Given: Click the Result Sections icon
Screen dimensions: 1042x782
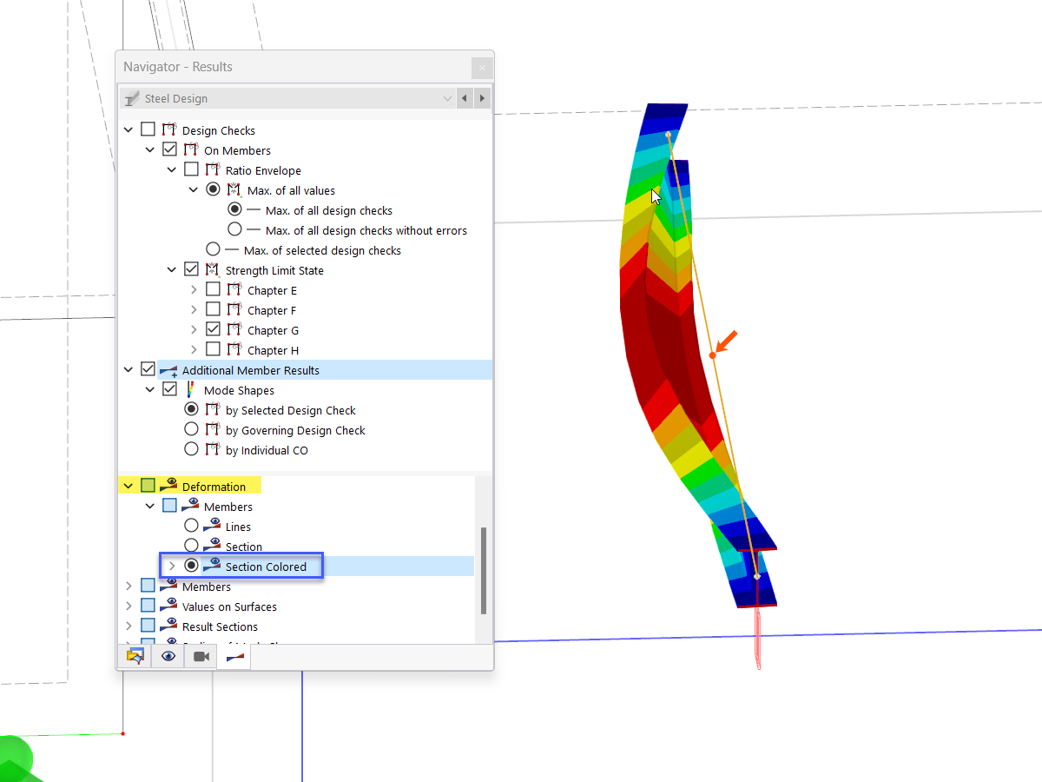Looking at the screenshot, I should 168,626.
